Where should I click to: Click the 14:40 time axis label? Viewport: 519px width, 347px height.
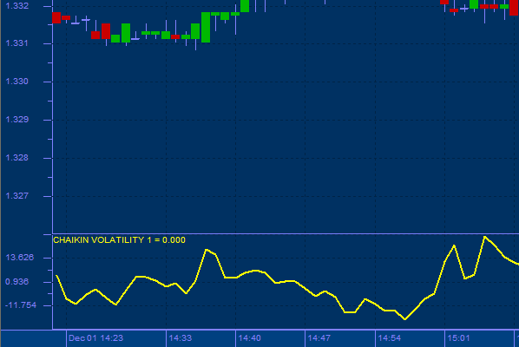(250, 338)
